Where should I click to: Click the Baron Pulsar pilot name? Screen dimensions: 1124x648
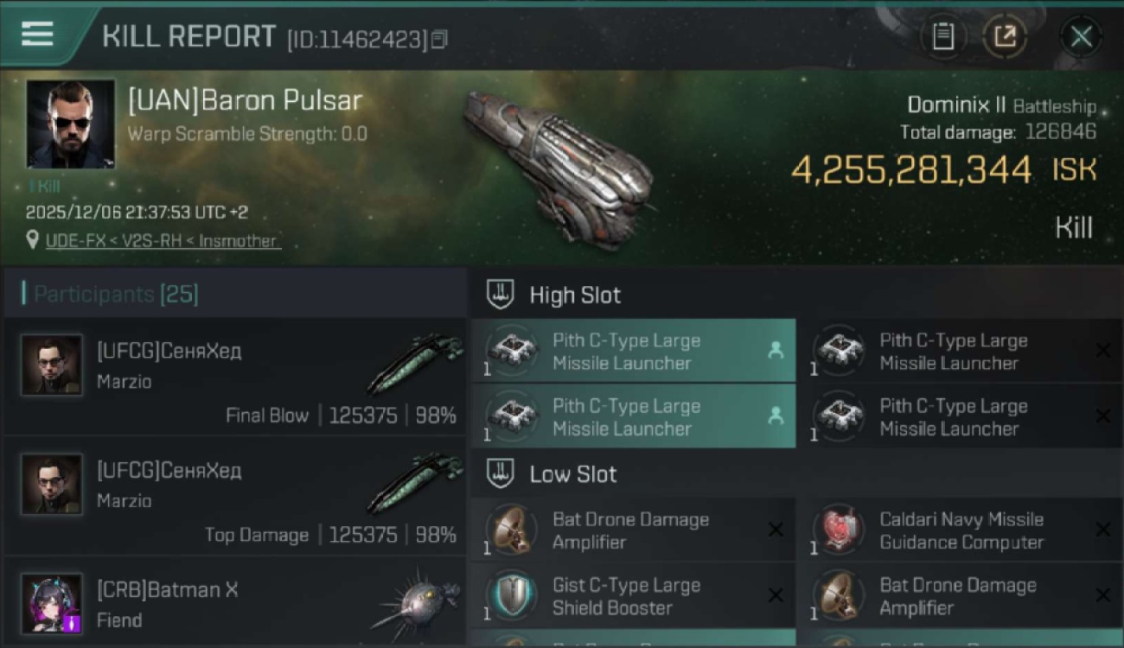(x=245, y=100)
